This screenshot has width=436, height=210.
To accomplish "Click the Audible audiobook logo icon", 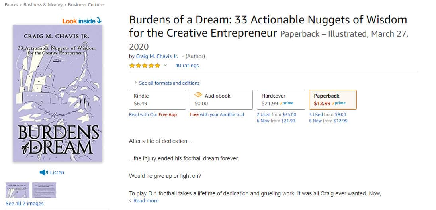I will pos(198,95).
